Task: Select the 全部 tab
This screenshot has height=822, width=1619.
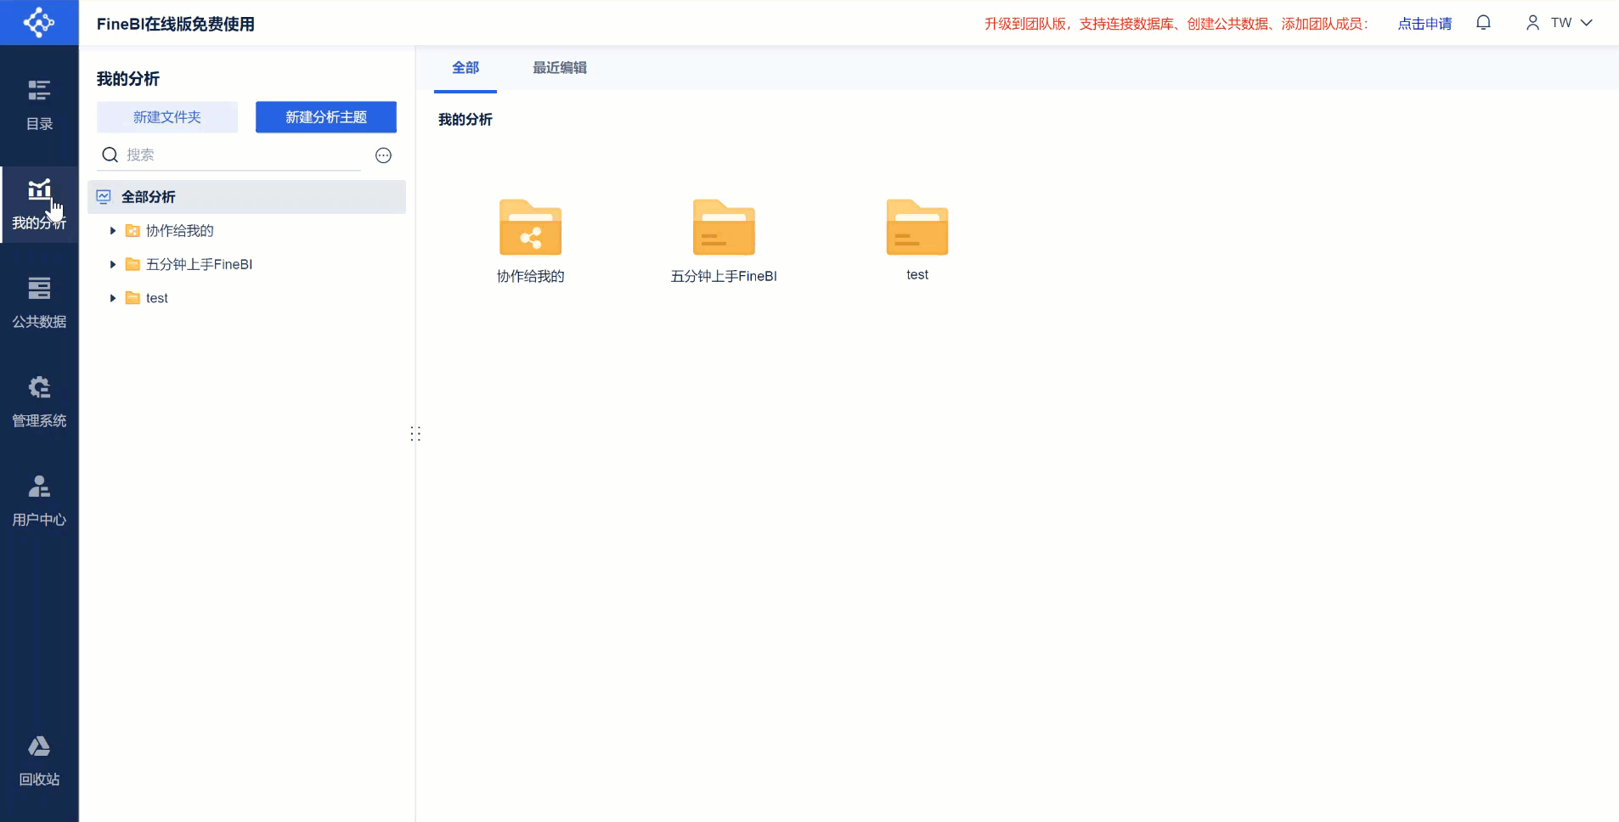Action: coord(465,67)
